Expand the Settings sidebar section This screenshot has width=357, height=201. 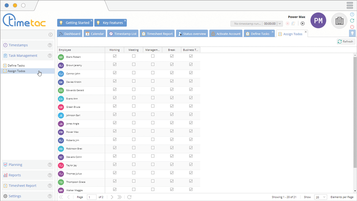click(27, 196)
